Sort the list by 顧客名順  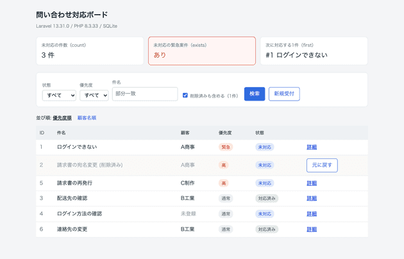(87, 118)
